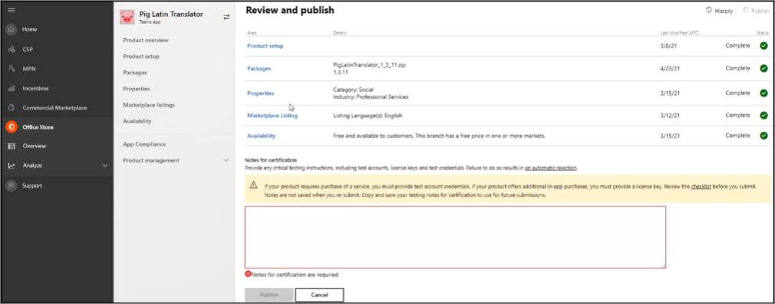Screen dimensions: 775x304
Task: Click PigLatinTranslator_1_3_11.zip package name
Action: click(x=370, y=64)
